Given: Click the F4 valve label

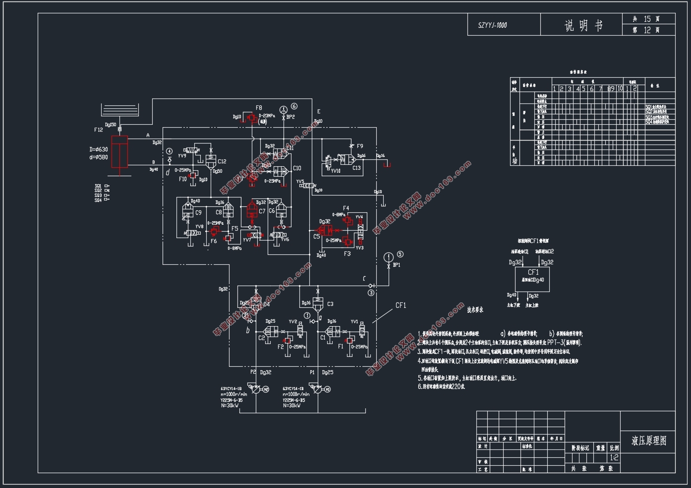Looking at the screenshot, I should pos(346,208).
